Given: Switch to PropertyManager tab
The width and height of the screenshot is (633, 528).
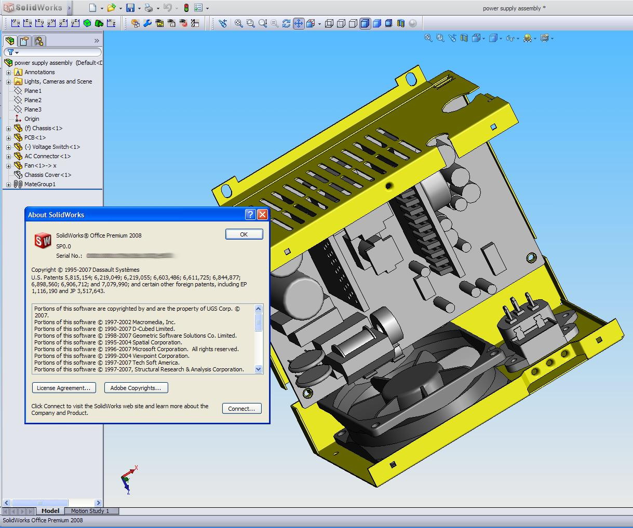Looking at the screenshot, I should [24, 40].
